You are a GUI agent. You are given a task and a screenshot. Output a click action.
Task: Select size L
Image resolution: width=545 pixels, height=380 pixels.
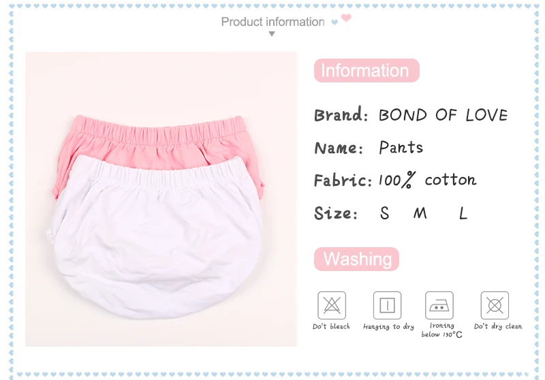pyautogui.click(x=463, y=213)
